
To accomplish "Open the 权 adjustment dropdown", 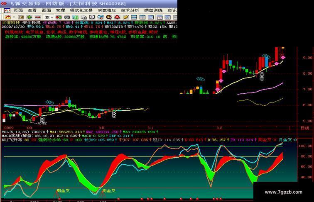I will 49,17.
